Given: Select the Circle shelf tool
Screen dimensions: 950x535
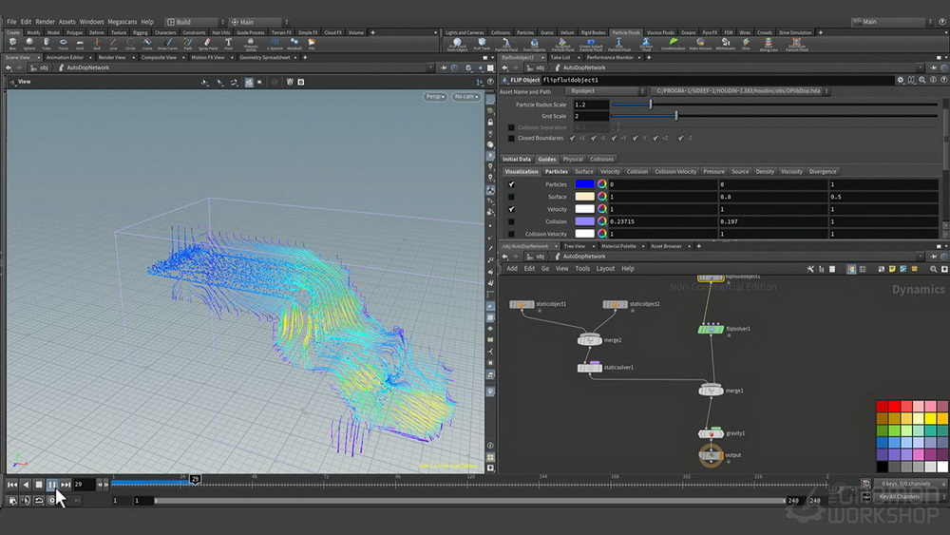Looking at the screenshot, I should click(130, 44).
